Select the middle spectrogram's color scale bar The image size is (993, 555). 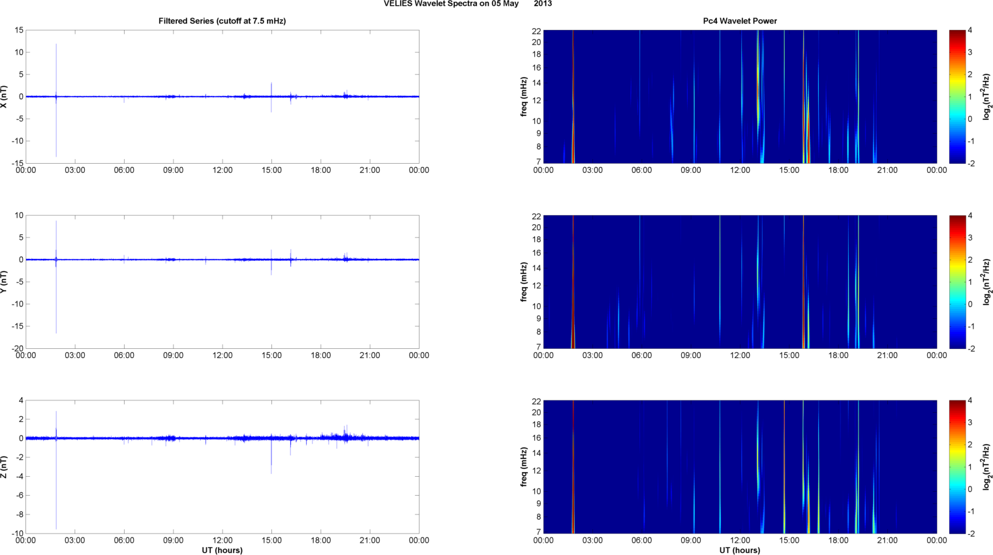956,282
